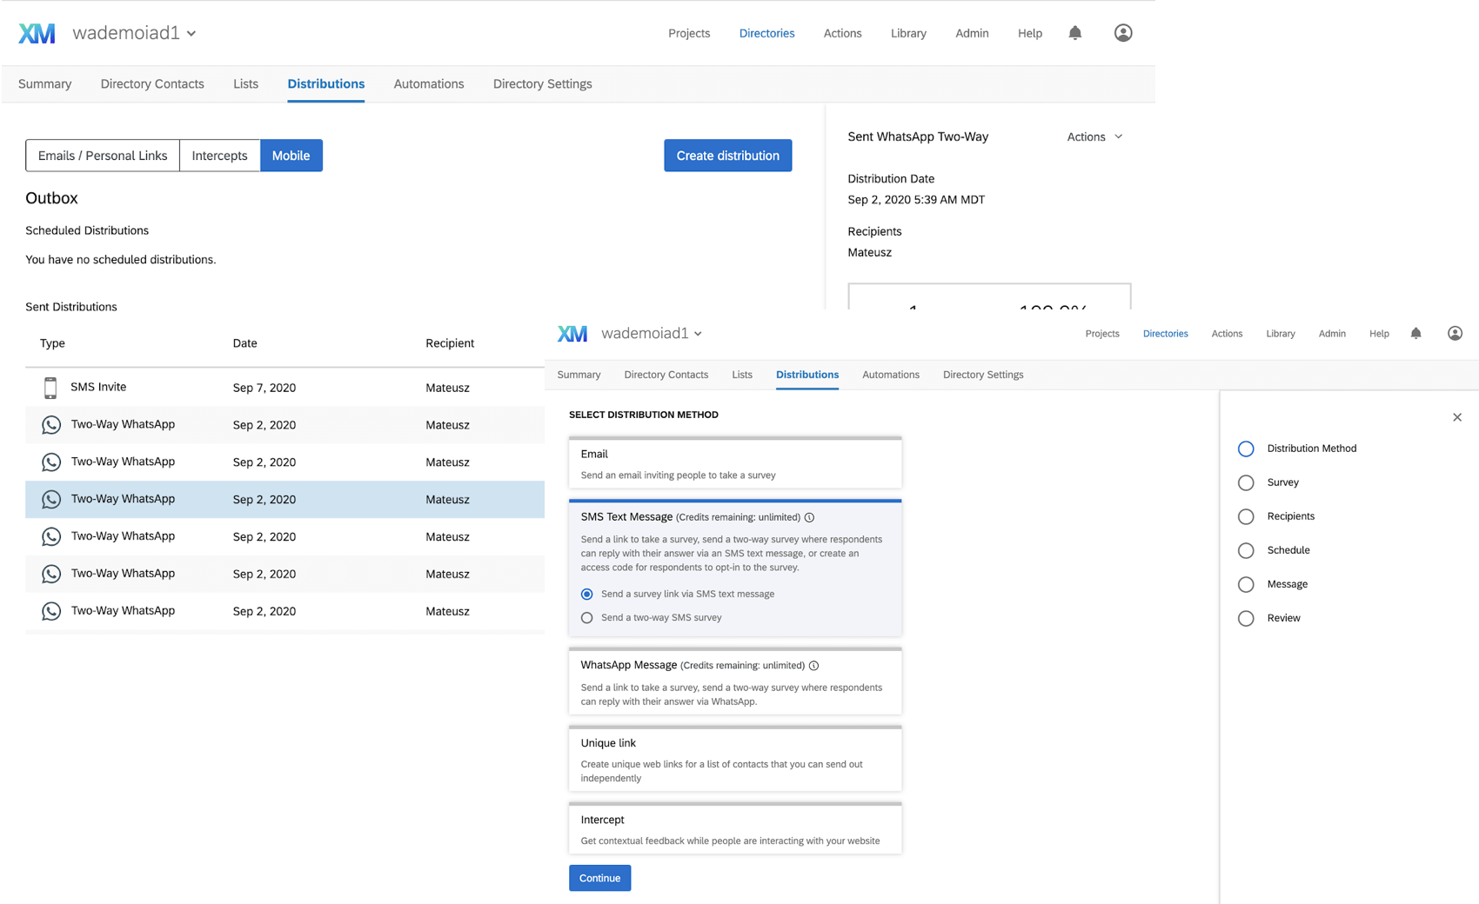
Task: Open the Directory Settings tab in the back window
Action: [543, 84]
